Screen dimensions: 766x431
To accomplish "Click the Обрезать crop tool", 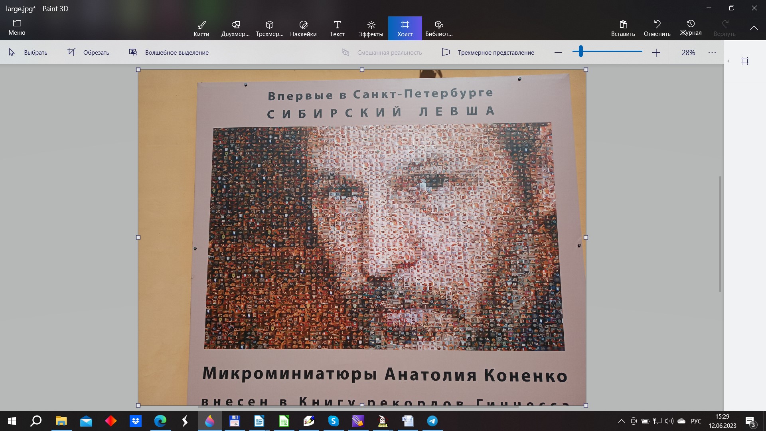I will [88, 52].
